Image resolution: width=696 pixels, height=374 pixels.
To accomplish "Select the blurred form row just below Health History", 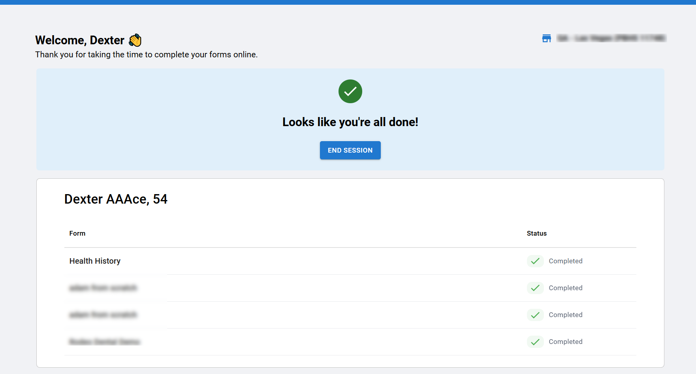I will click(x=103, y=288).
